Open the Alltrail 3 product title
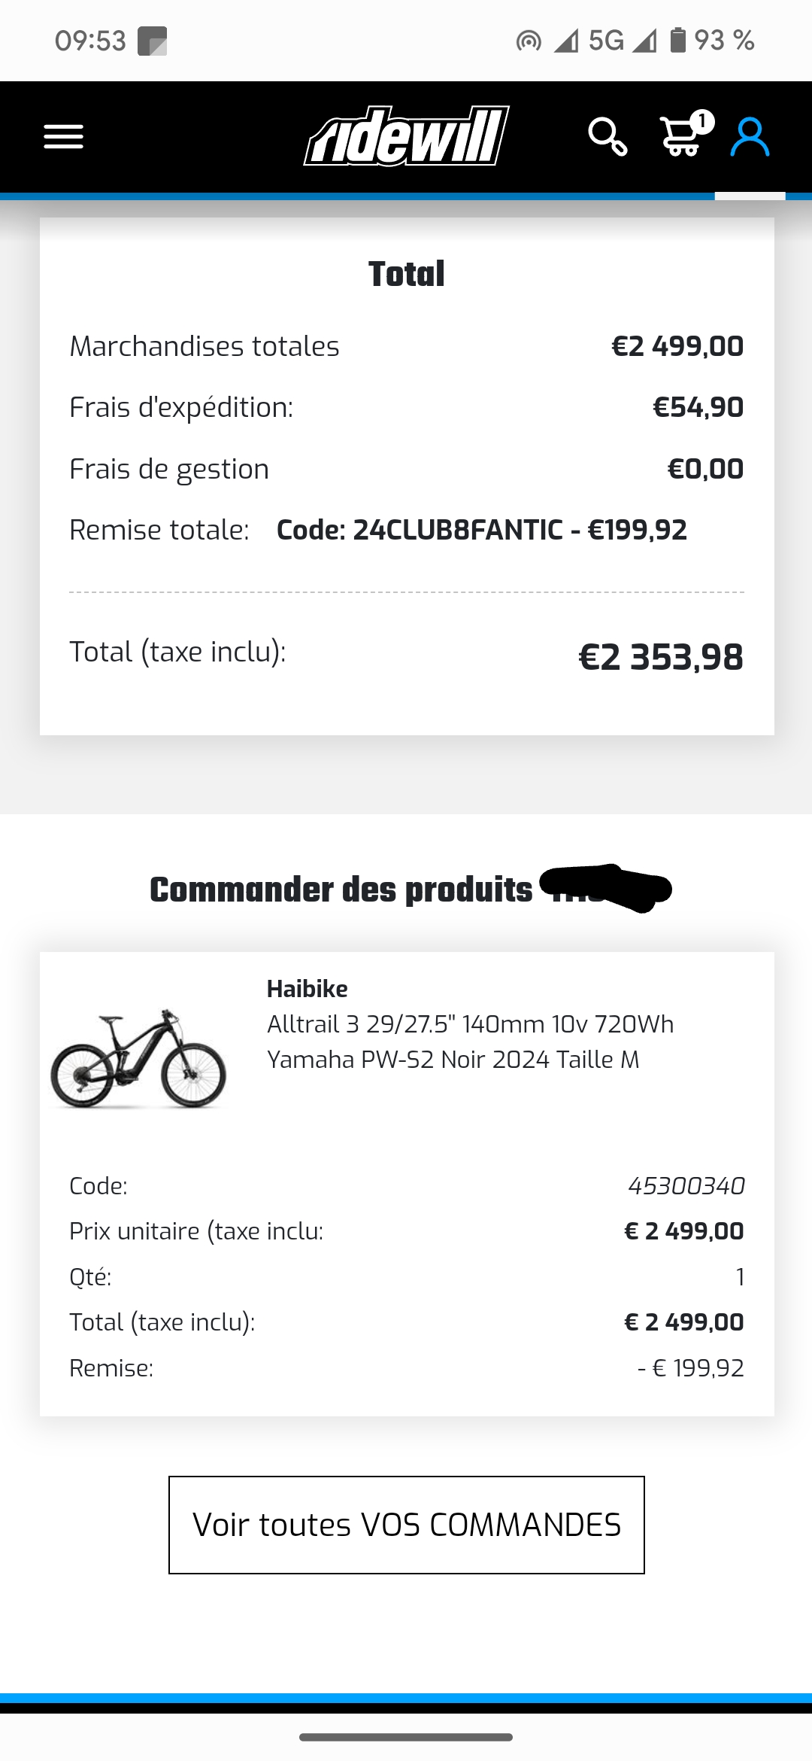 (470, 1042)
